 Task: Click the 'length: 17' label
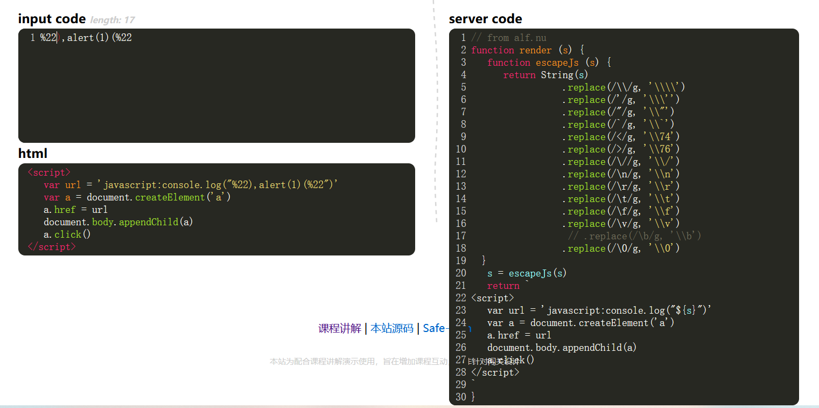113,20
